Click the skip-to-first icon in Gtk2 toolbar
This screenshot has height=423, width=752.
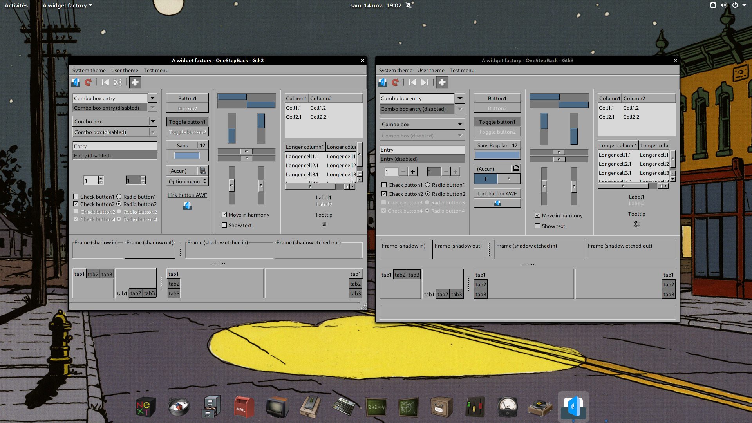pos(105,82)
